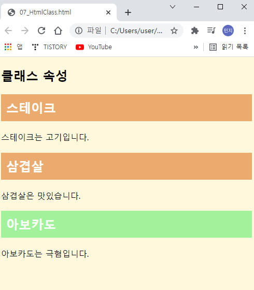
Task: Open the media control icon
Action: pyautogui.click(x=211, y=31)
